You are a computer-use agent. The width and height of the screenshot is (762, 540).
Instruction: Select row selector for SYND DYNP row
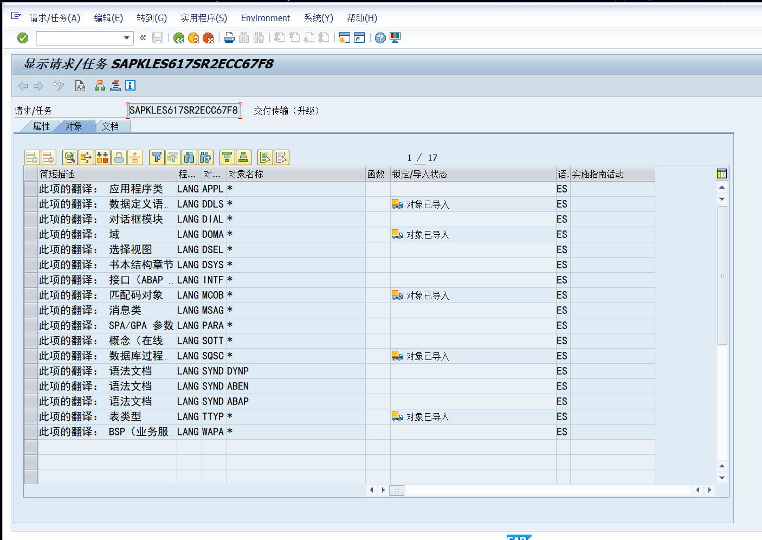pos(31,371)
